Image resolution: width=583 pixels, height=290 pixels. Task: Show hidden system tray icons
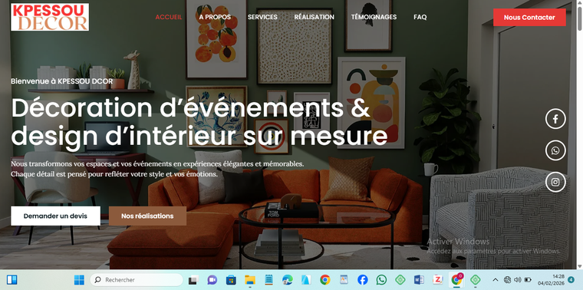tap(496, 279)
